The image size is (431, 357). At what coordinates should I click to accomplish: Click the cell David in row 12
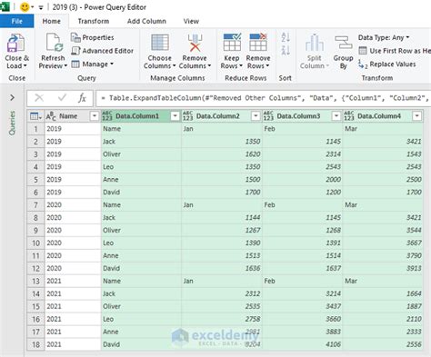[x=141, y=268]
